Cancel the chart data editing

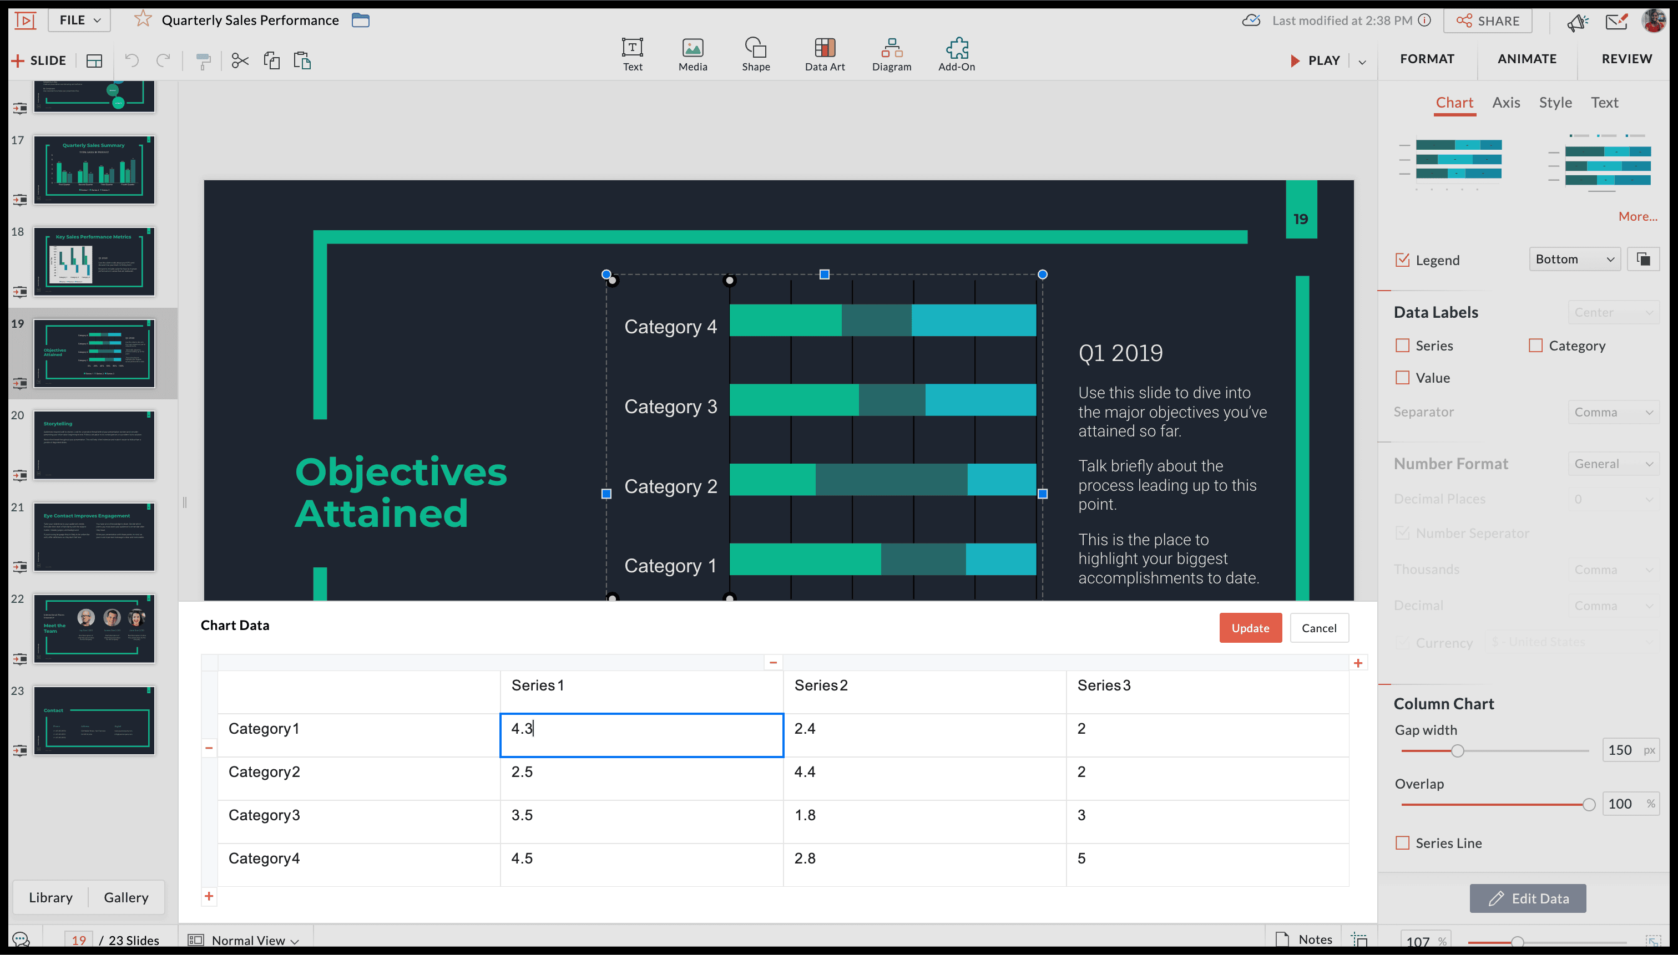(x=1318, y=628)
